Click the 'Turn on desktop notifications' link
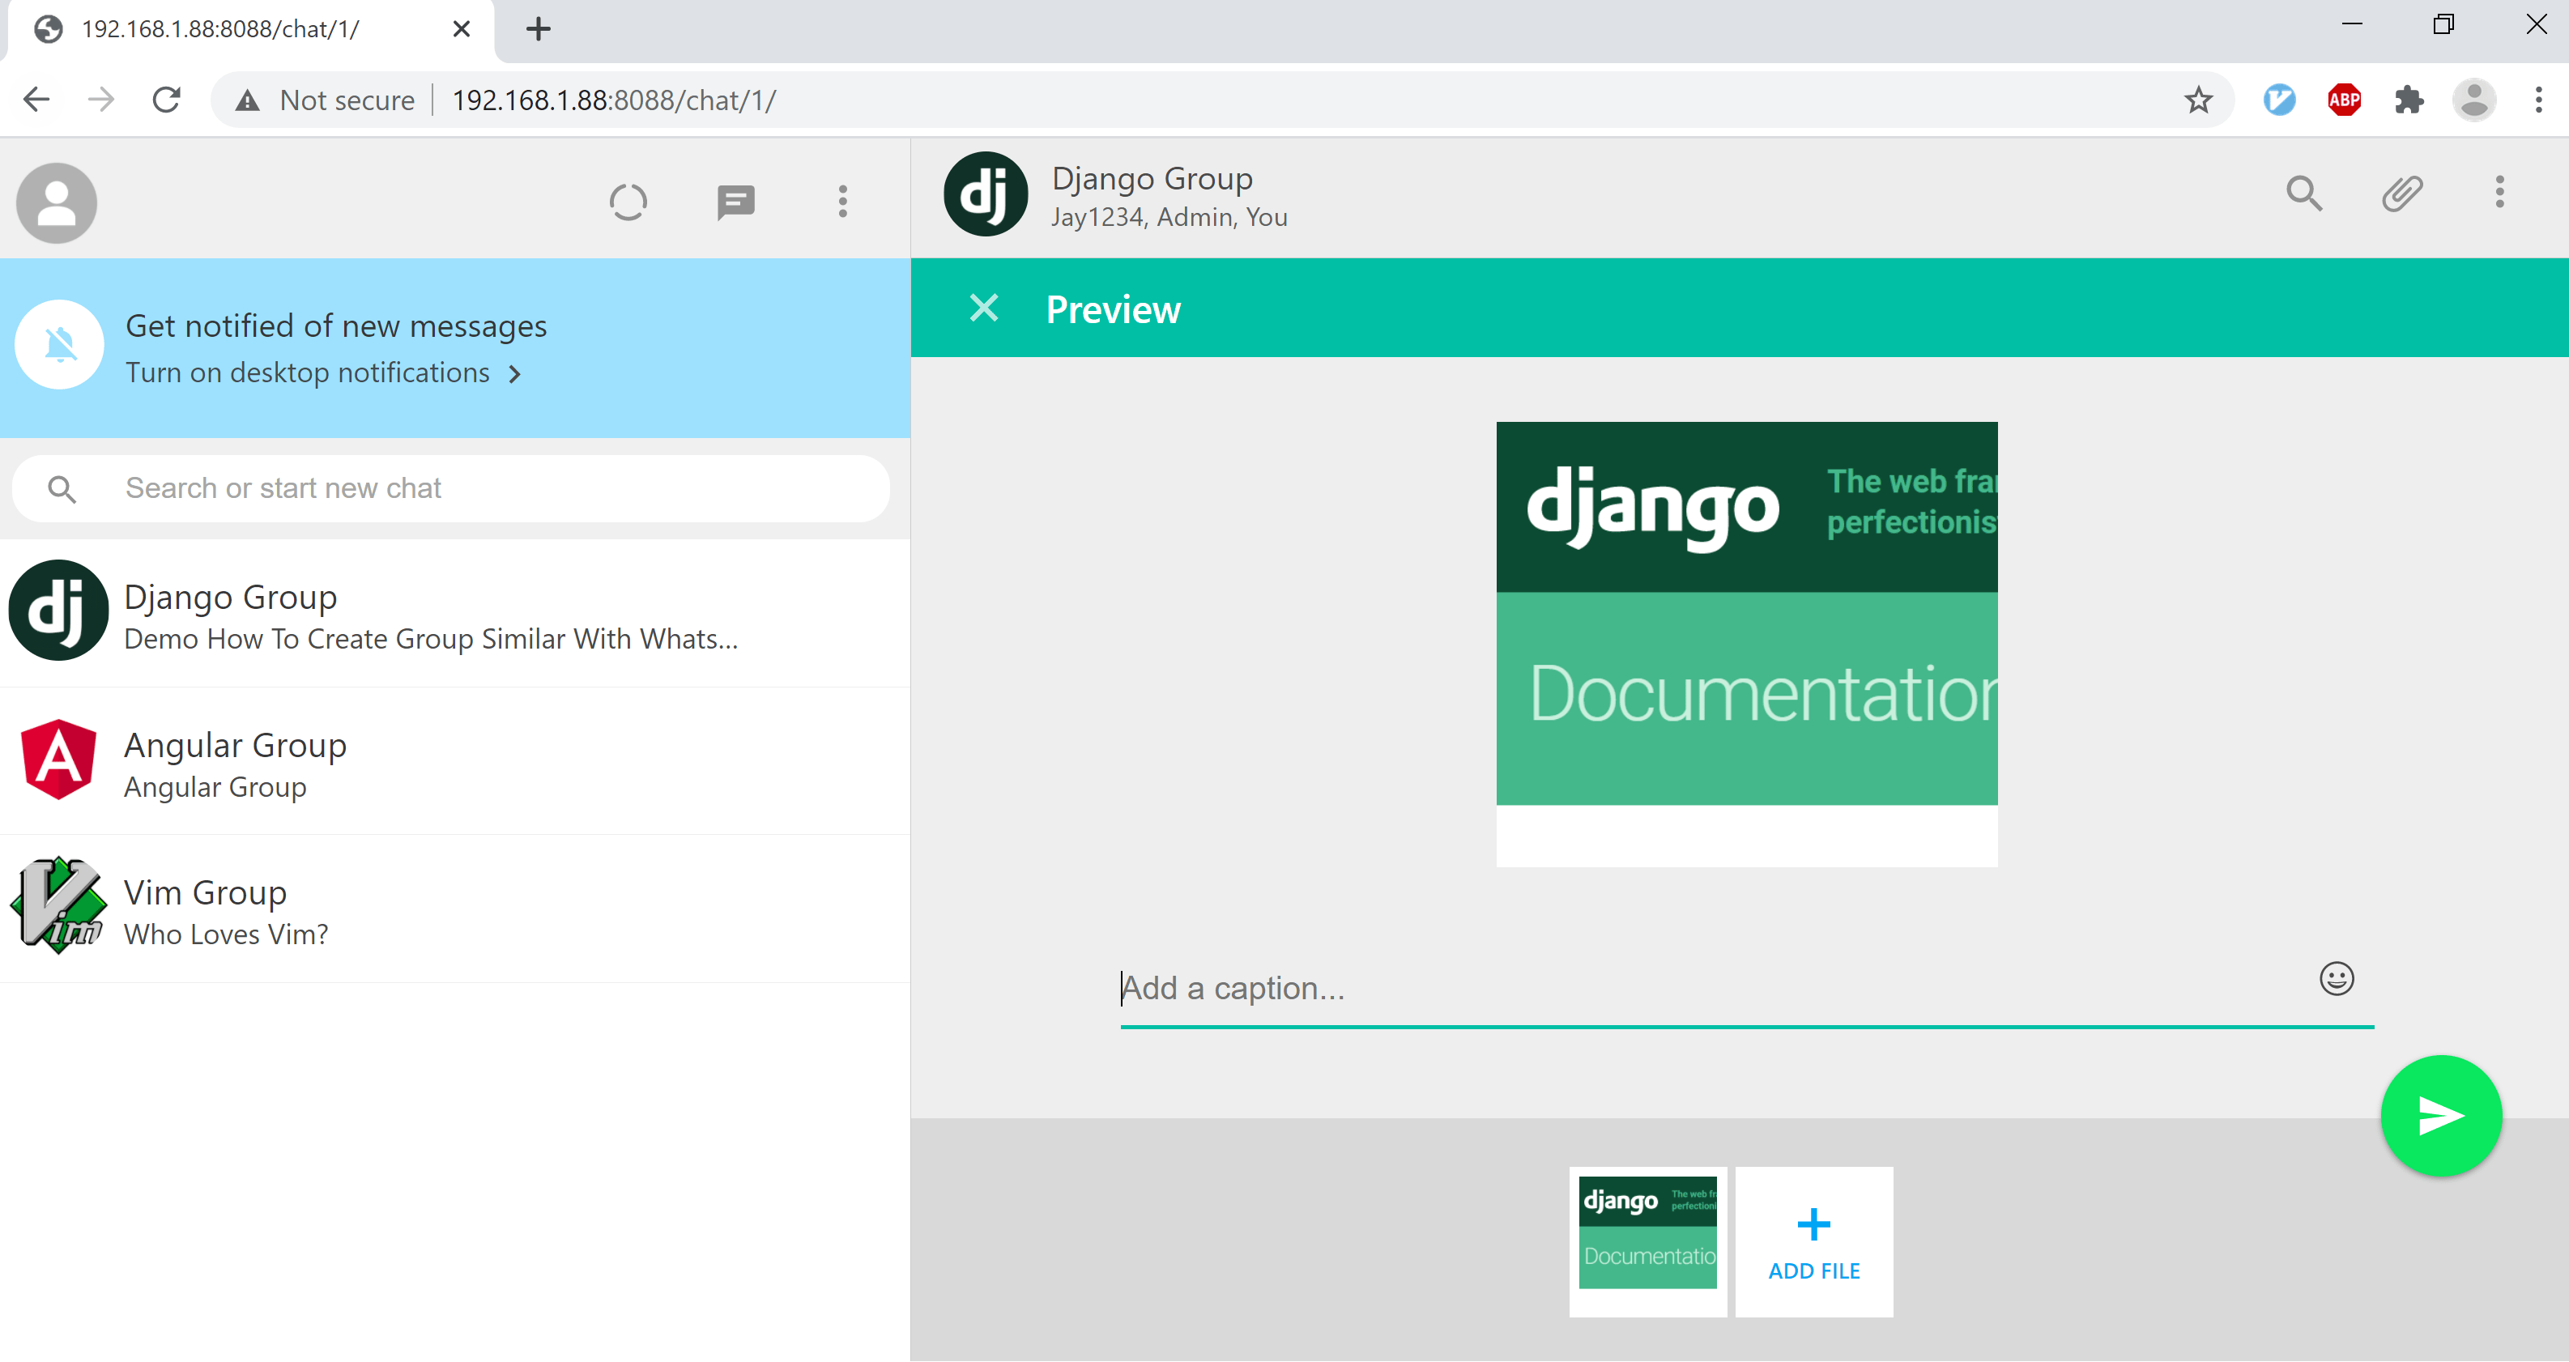Image resolution: width=2569 pixels, height=1362 pixels. (x=307, y=373)
